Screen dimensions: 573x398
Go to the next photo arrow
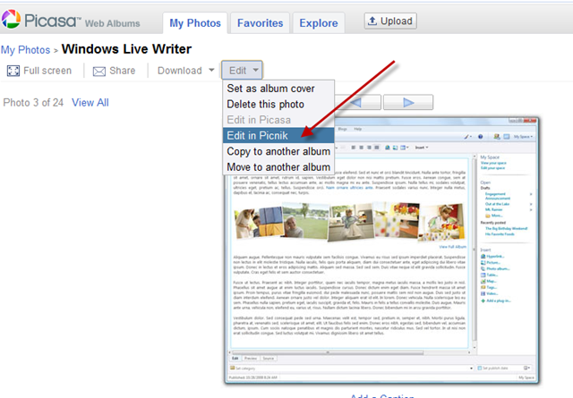pos(408,103)
